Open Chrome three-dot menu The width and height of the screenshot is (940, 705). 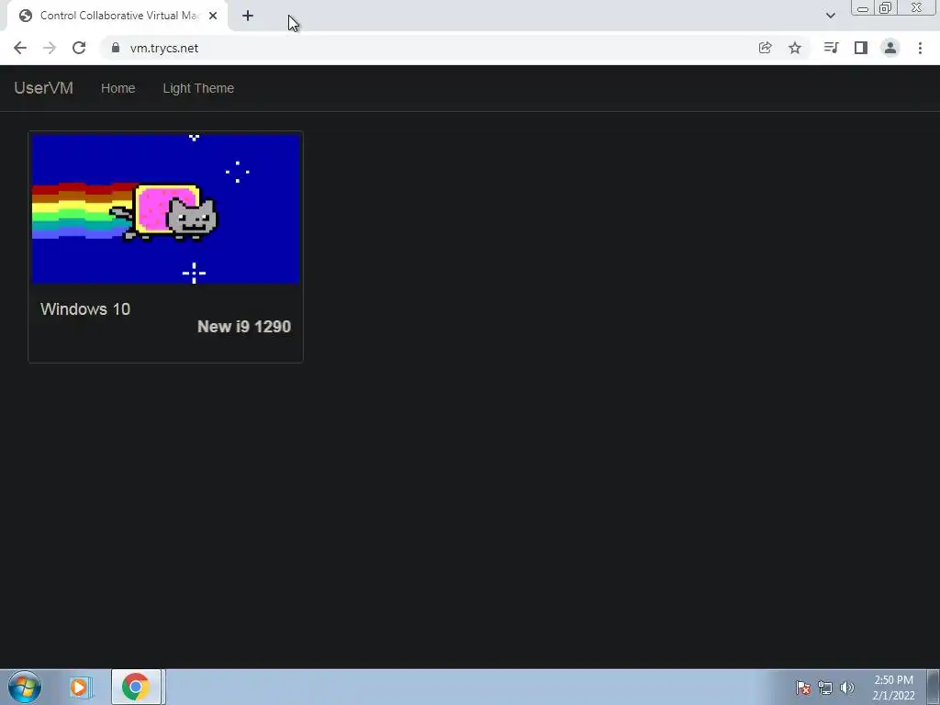coord(920,48)
